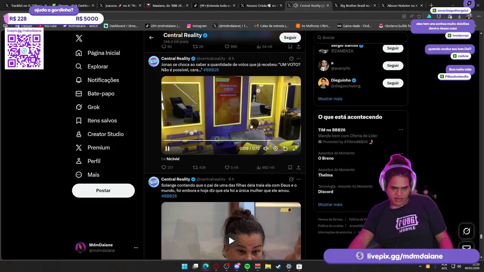Expand the Mais menu
Image resolution: width=484 pixels, height=272 pixels.
pyautogui.click(x=87, y=175)
